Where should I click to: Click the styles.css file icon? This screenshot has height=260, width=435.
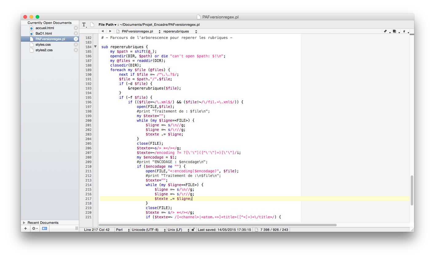(x=31, y=44)
